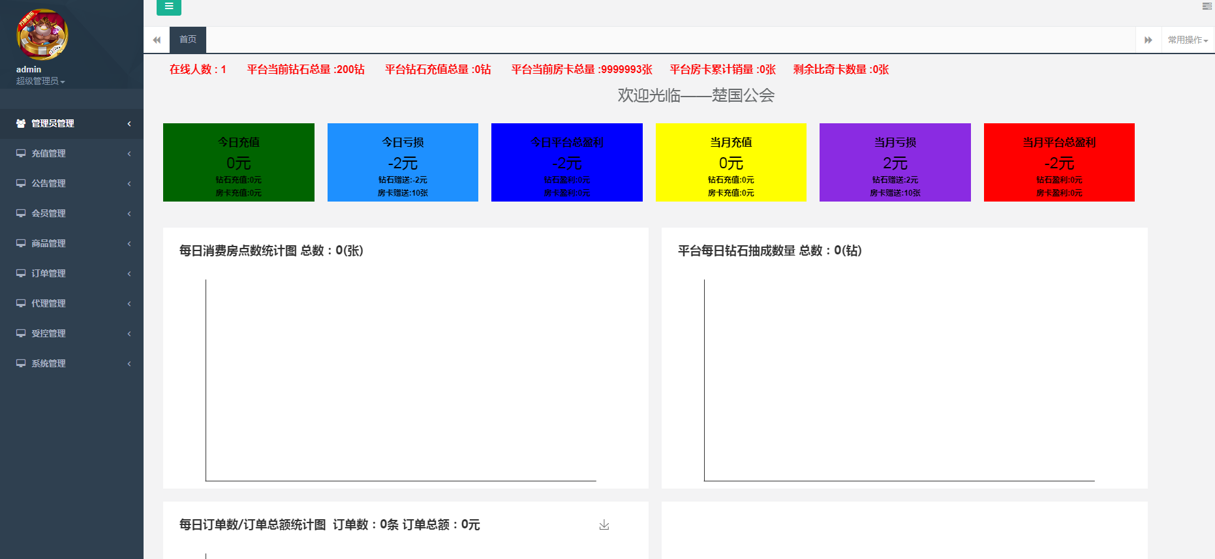Open the 超级管理员 user dropdown

point(40,81)
